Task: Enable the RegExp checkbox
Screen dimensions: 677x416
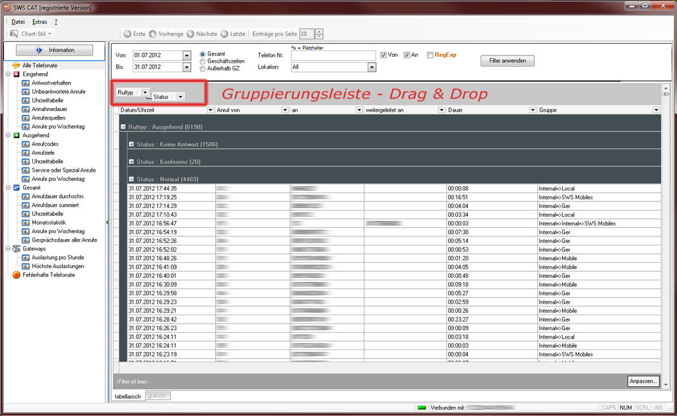Action: [430, 55]
